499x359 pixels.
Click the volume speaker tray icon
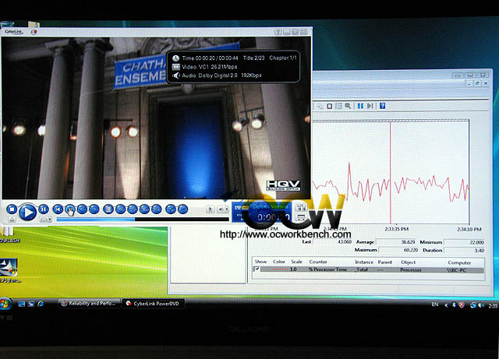pyautogui.click(x=481, y=305)
